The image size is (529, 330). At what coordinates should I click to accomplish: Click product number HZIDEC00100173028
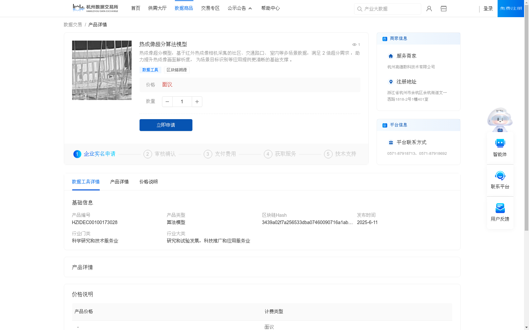pyautogui.click(x=95, y=222)
